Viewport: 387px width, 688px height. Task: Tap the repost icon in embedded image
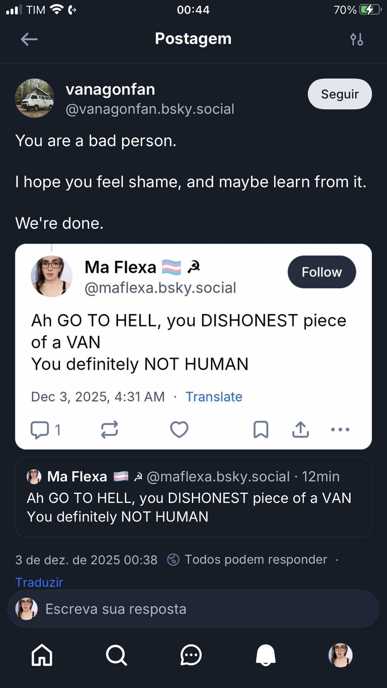(109, 430)
